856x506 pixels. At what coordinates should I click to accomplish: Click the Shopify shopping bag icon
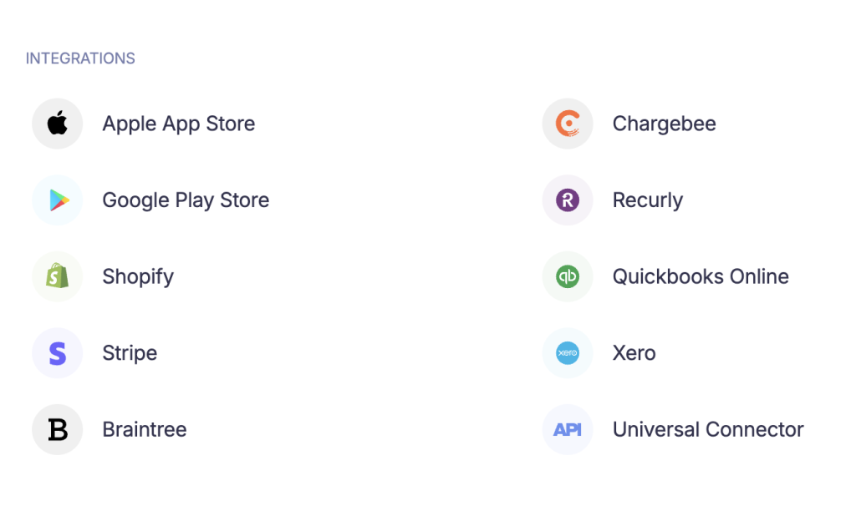coord(57,276)
